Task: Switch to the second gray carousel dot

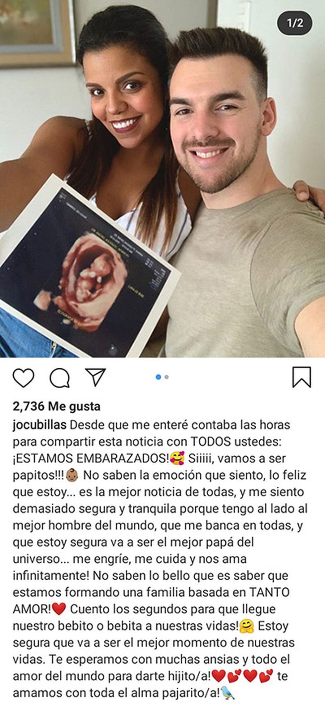Action: pyautogui.click(x=166, y=377)
